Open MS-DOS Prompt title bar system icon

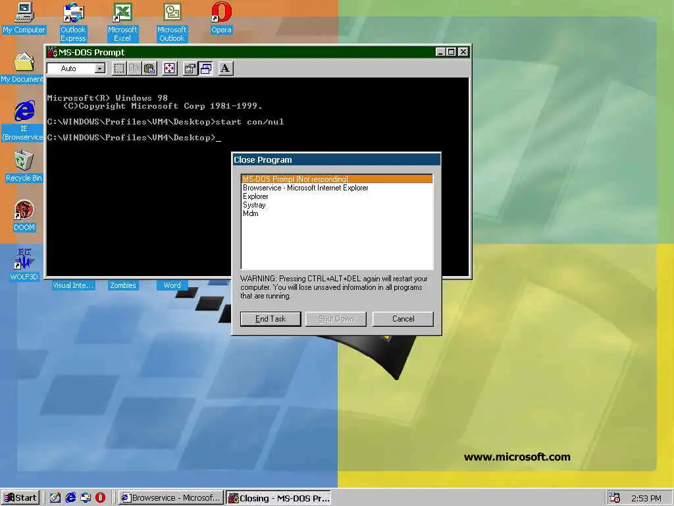tap(53, 52)
